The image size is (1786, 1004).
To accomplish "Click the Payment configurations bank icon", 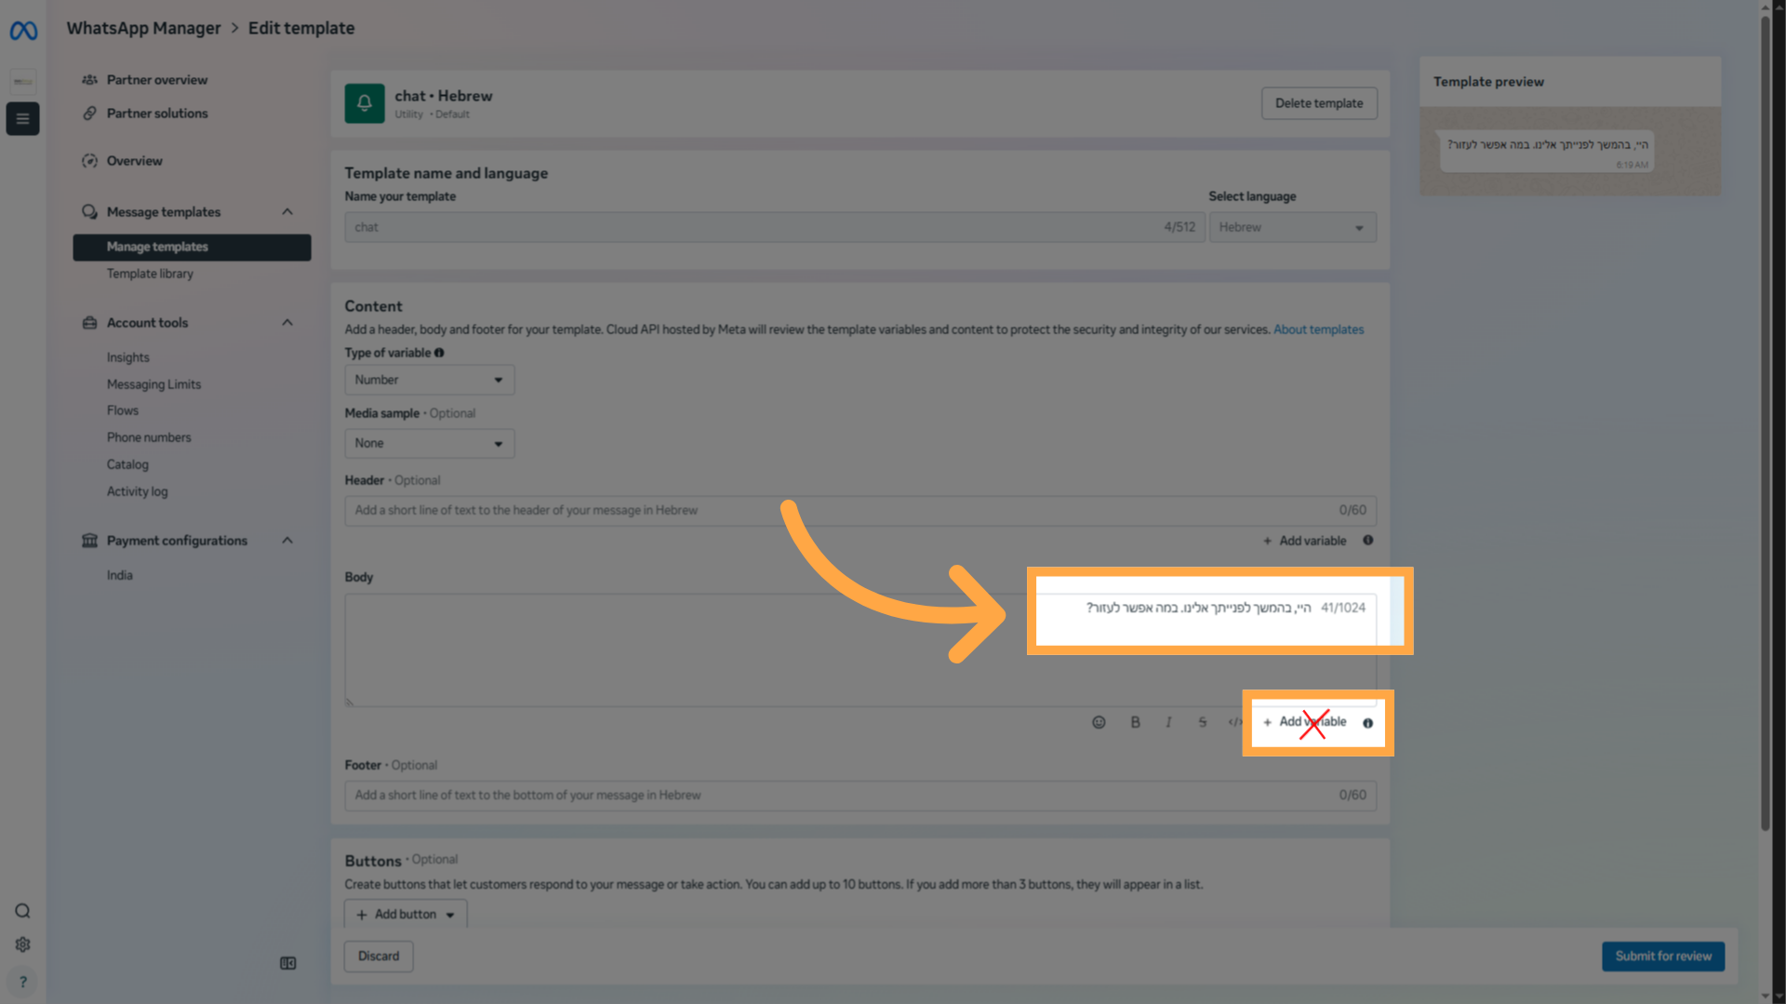I will click(x=89, y=541).
